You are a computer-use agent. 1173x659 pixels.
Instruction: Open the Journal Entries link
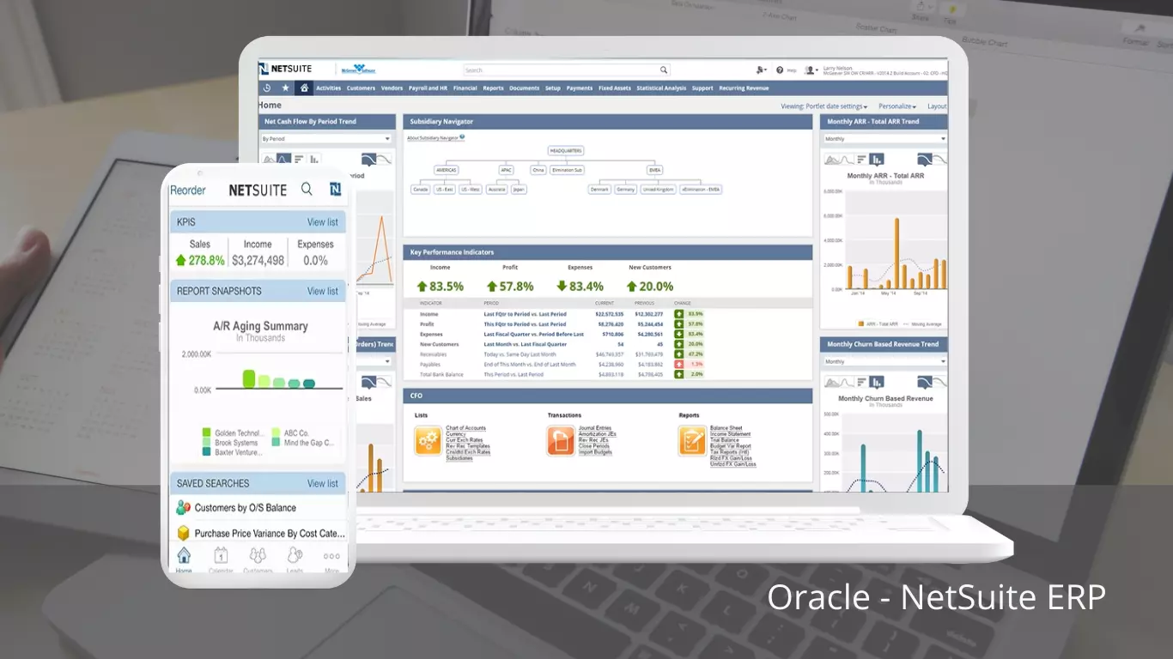[x=595, y=428]
